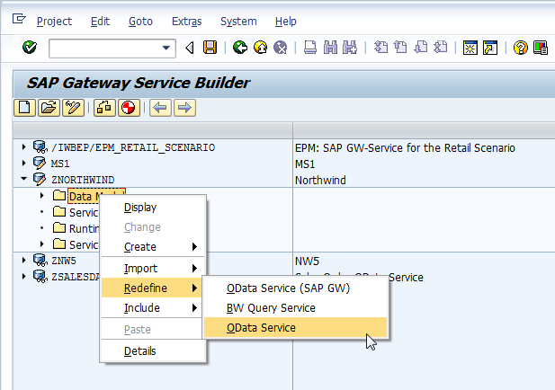The height and width of the screenshot is (390, 555).
Task: Open the window menu icon beside Project
Action: (19, 18)
